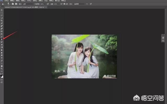This screenshot has height=104, width=167.
Task: Select the Magic Wand selection tool
Action: 2,18
